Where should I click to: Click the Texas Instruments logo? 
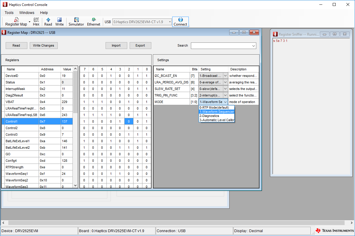334,231
